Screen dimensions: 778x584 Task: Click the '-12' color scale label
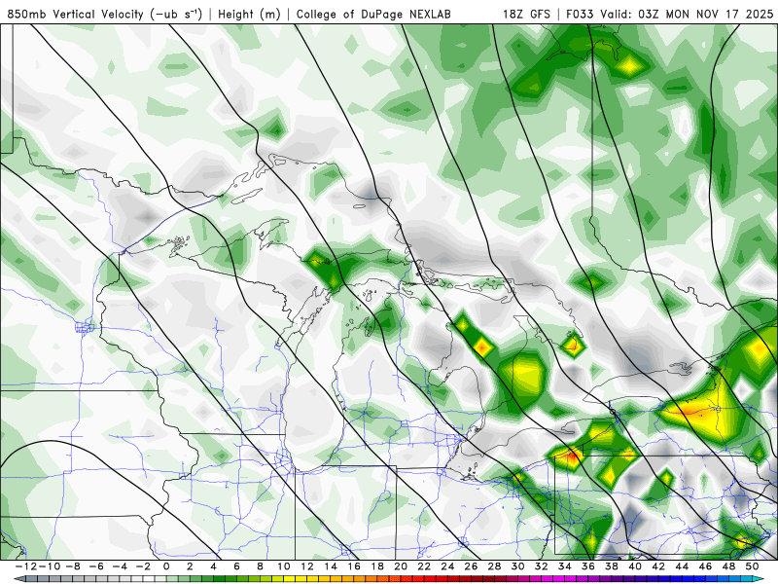click(25, 566)
